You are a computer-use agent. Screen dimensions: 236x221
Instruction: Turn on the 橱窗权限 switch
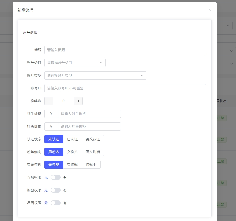56,190
